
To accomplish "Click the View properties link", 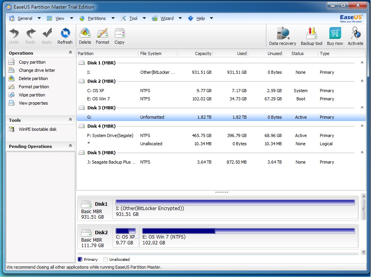I will click(x=33, y=103).
